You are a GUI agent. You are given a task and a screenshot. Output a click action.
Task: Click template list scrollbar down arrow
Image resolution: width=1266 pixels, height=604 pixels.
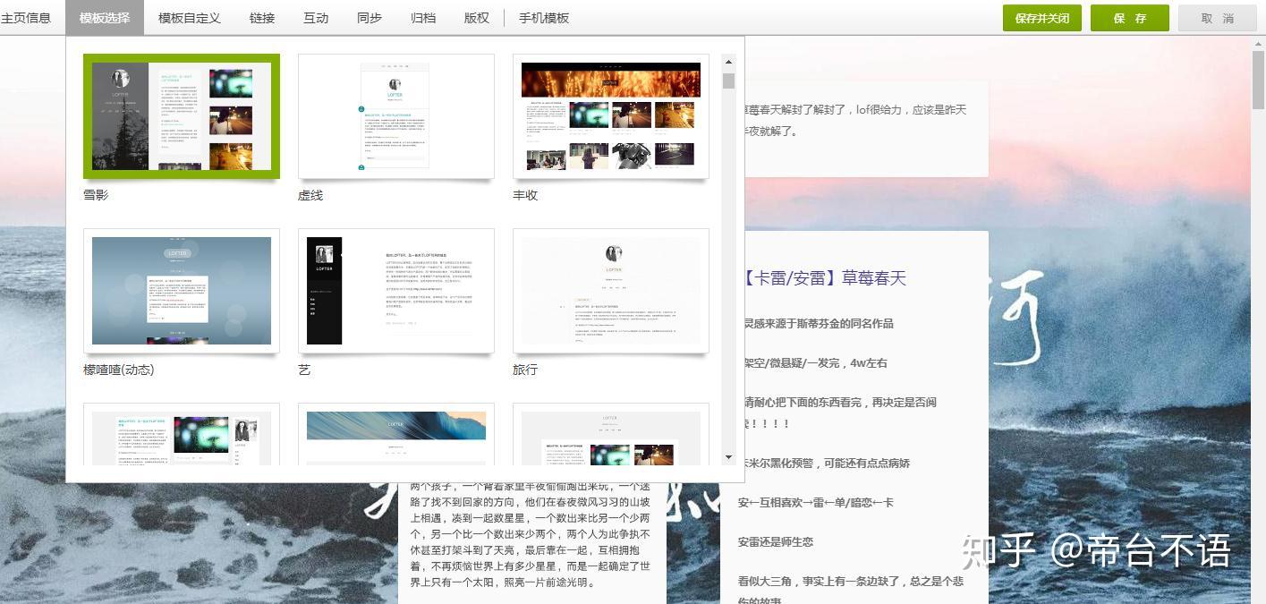click(728, 457)
